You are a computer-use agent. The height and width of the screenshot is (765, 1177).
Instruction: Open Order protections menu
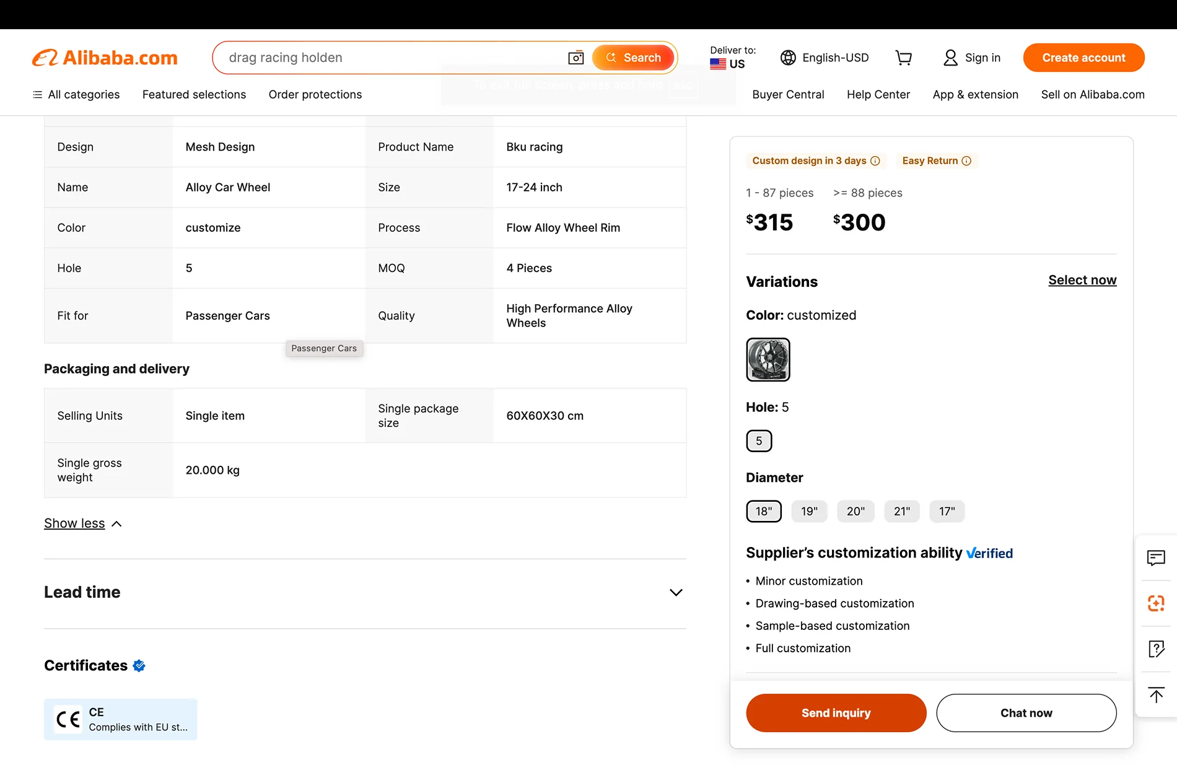click(315, 94)
